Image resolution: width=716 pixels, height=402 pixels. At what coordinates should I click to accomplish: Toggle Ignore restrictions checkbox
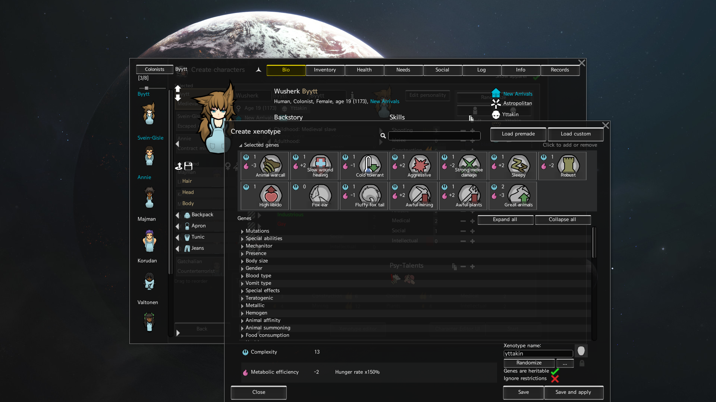(x=555, y=379)
